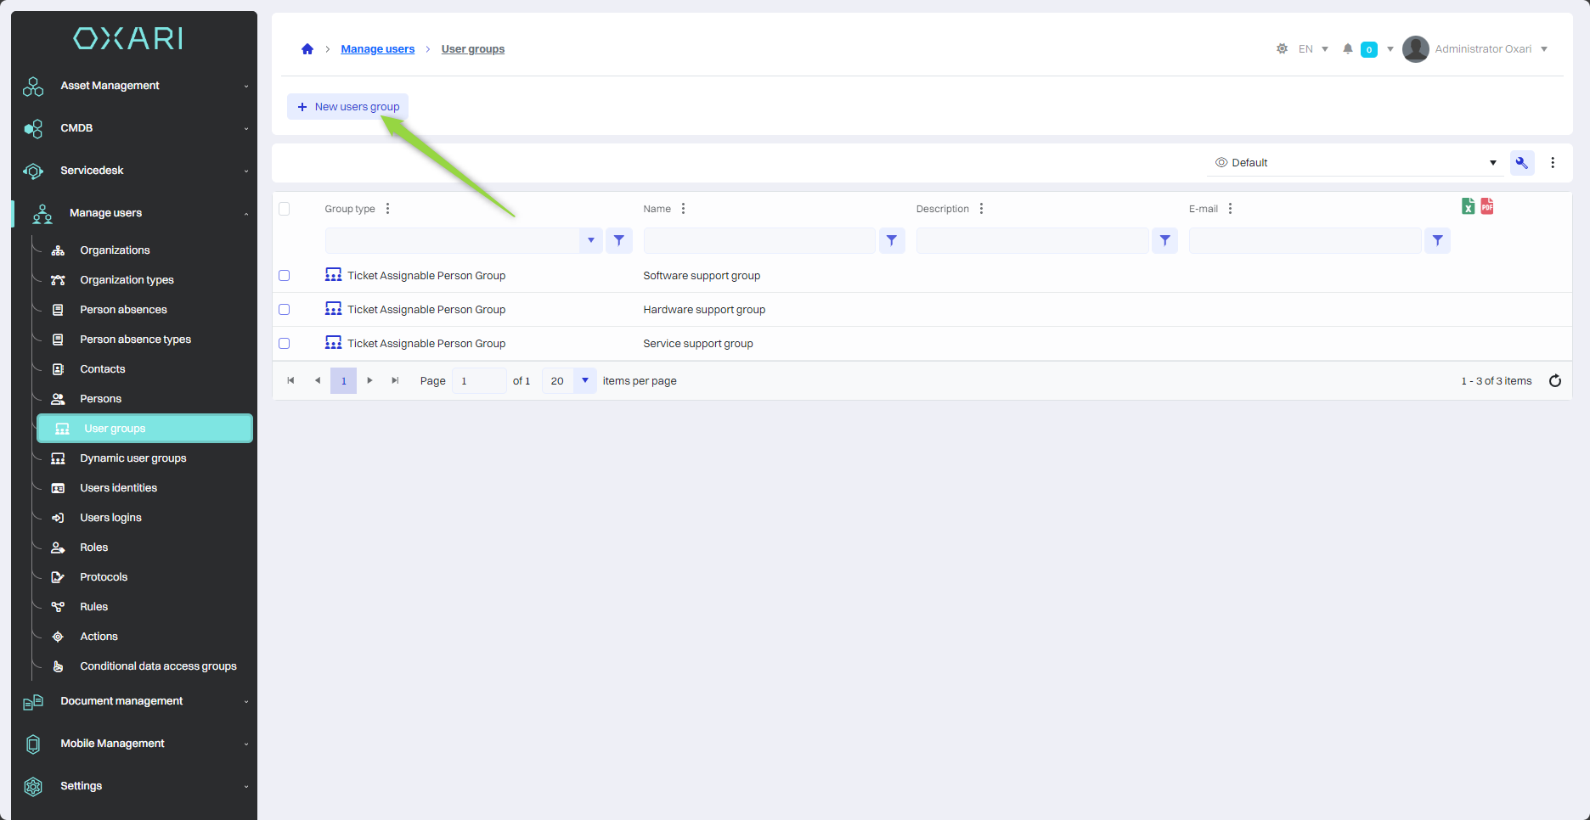Viewport: 1590px width, 820px height.
Task: Navigate to Persons menu item
Action: coord(100,399)
